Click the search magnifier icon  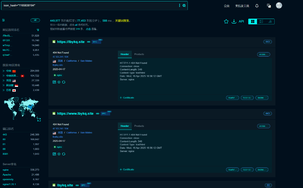[x=184, y=5]
